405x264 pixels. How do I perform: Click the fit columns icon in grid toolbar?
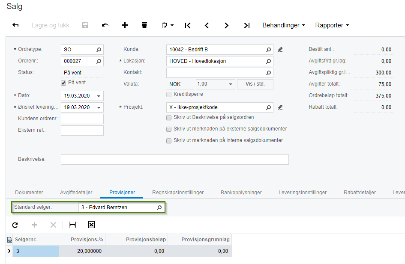(x=72, y=225)
